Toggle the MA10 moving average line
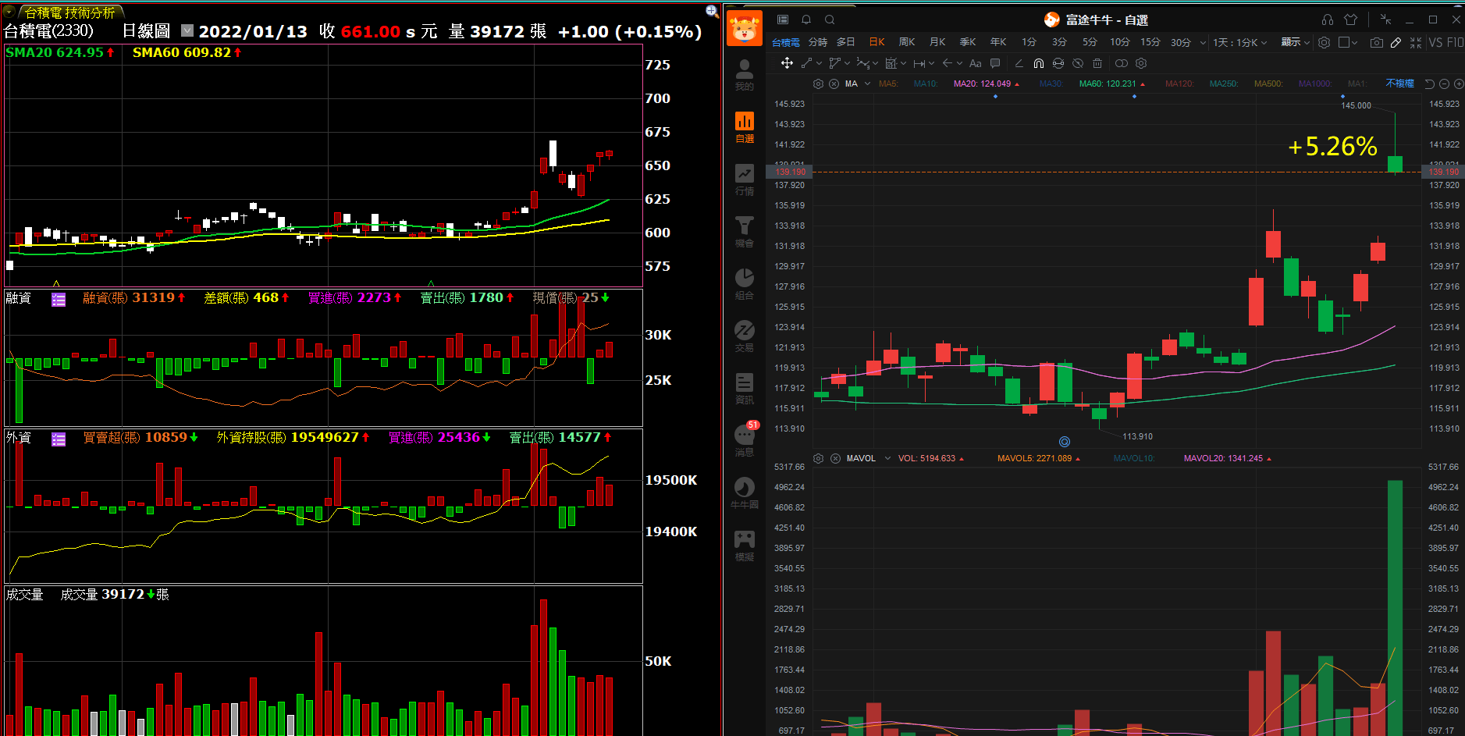The image size is (1465, 736). click(x=926, y=84)
